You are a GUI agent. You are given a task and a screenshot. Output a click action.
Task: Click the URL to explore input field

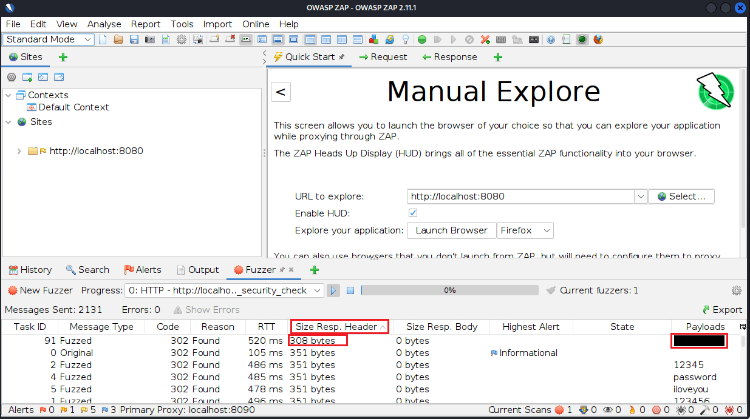[520, 196]
